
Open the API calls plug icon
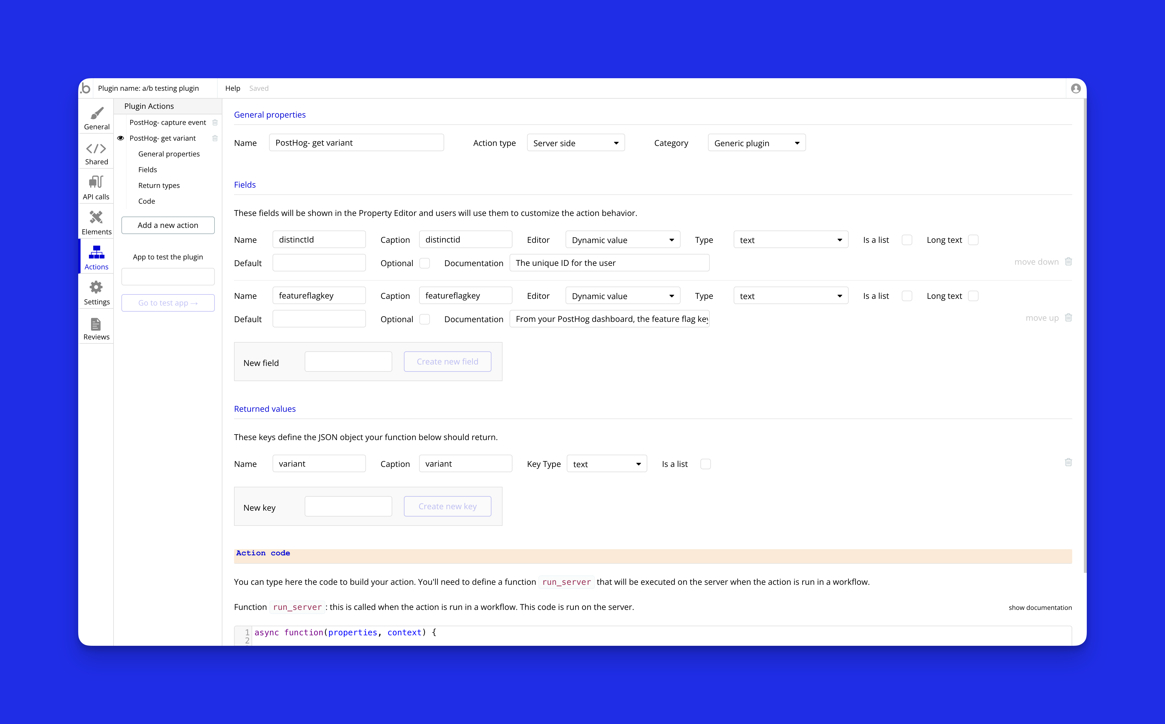96,182
